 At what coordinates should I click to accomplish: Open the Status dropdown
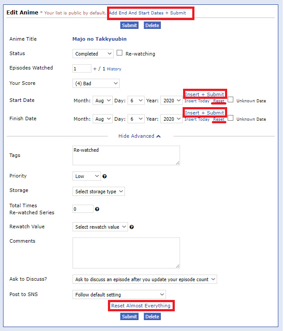tap(93, 54)
